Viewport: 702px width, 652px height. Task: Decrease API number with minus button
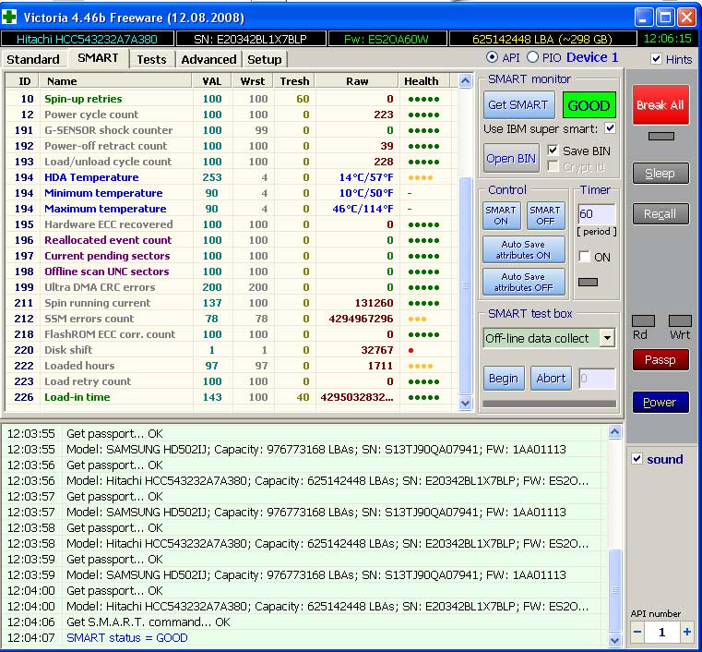point(637,633)
